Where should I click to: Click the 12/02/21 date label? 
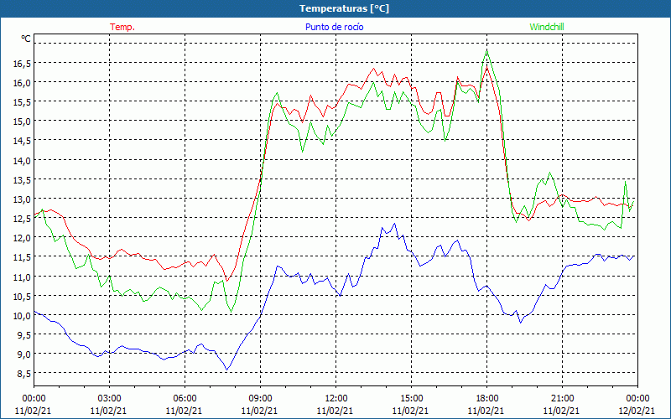[x=637, y=411]
